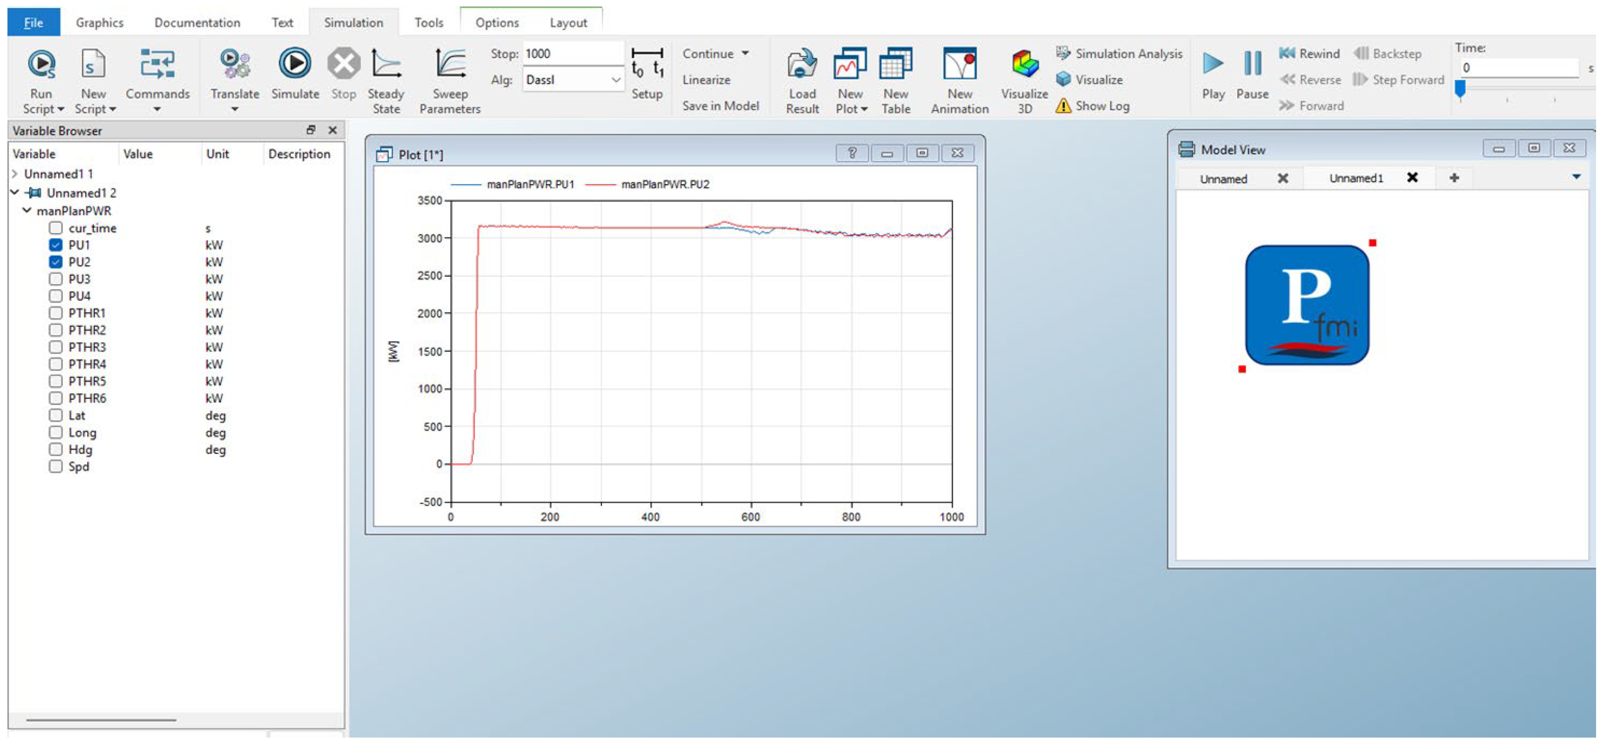Click the Sweep Parameters icon
Screen dimensions: 1608x748
click(x=450, y=63)
